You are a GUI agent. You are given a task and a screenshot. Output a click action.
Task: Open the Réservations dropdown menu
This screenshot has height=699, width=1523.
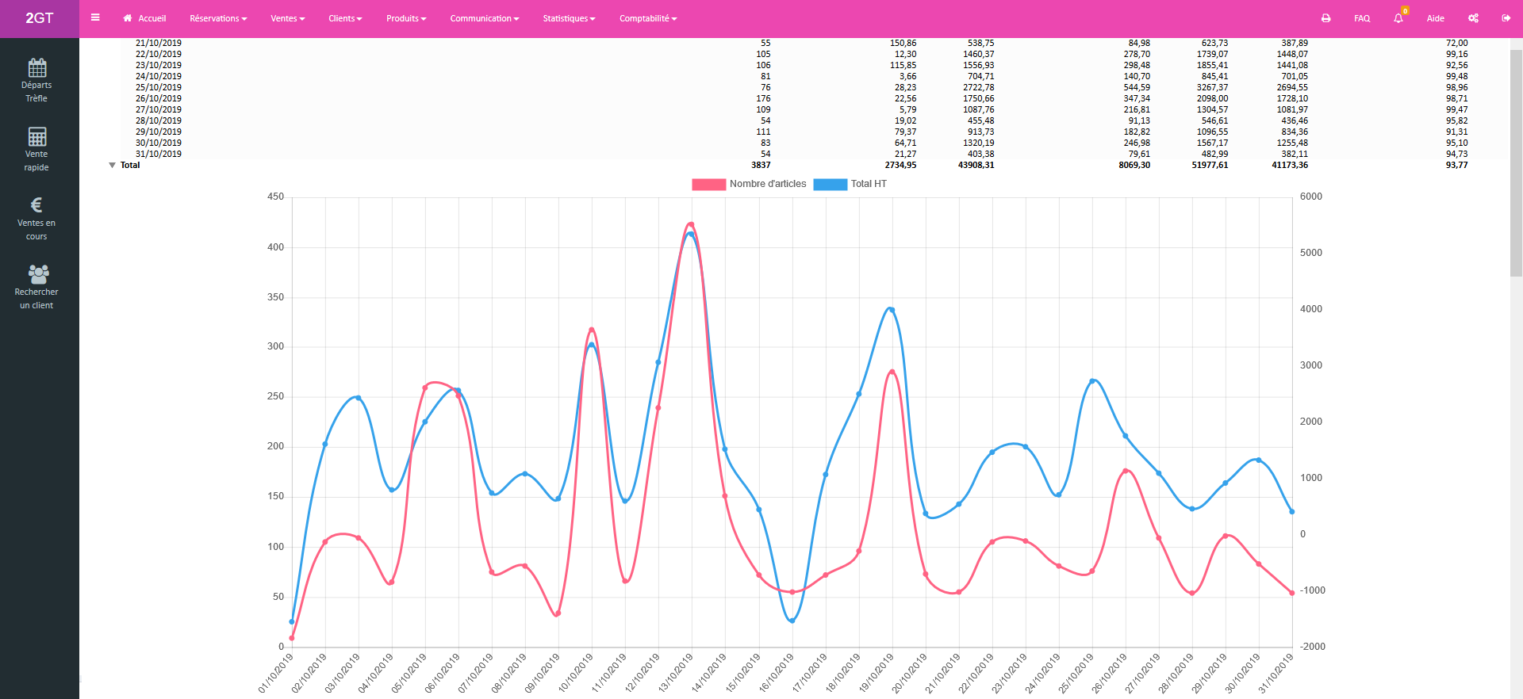pos(218,18)
